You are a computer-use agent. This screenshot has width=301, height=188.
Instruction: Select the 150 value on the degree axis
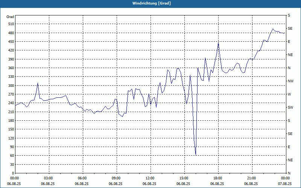point(11,129)
